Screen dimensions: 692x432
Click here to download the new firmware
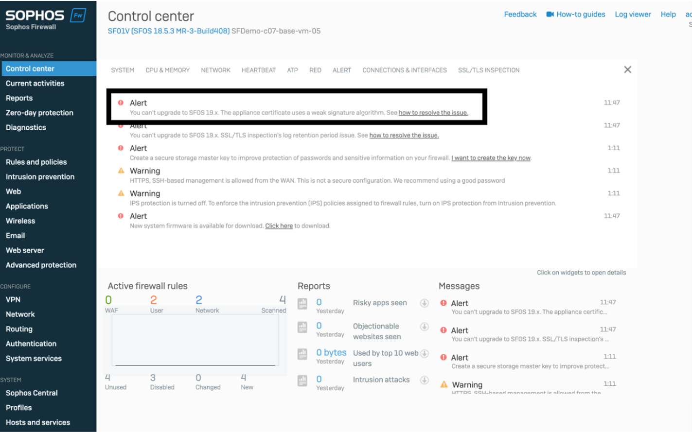point(279,225)
